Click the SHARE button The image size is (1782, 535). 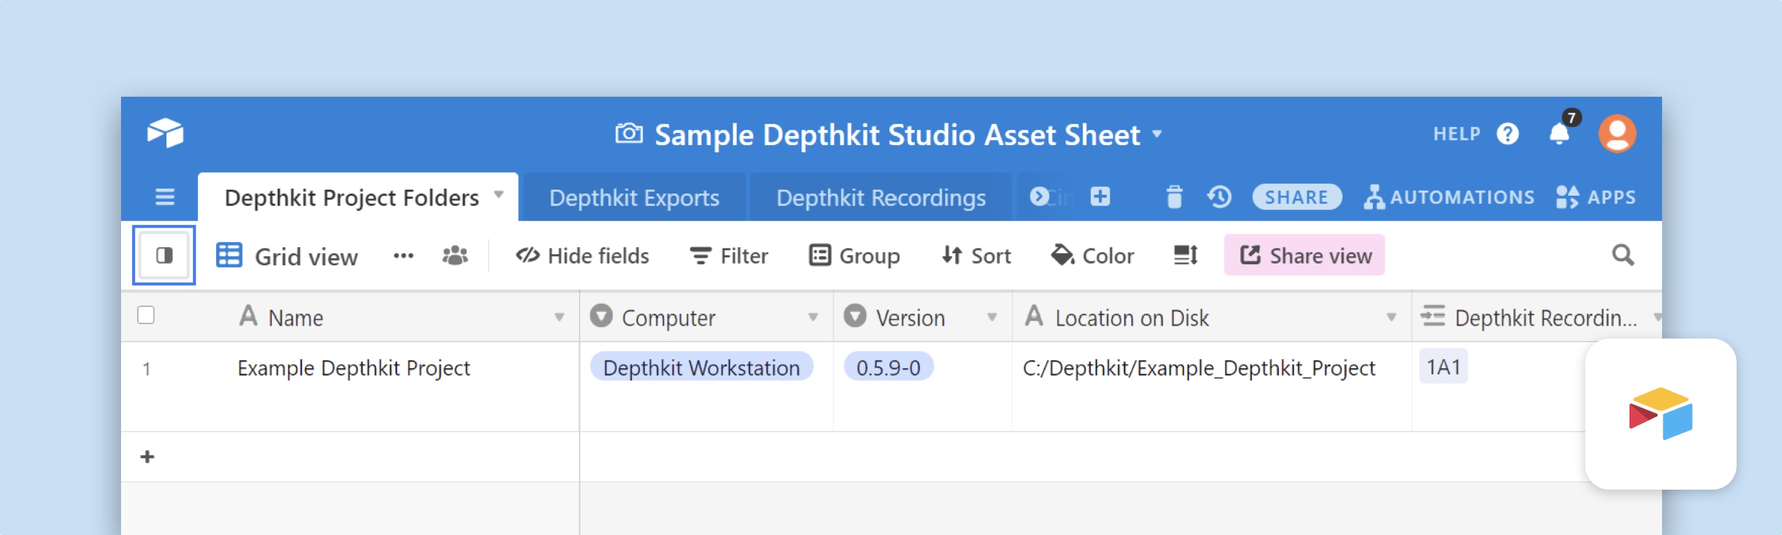1297,197
